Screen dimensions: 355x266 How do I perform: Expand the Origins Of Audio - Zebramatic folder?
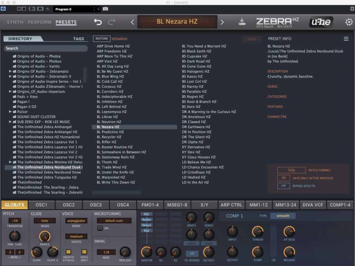pos(10,71)
